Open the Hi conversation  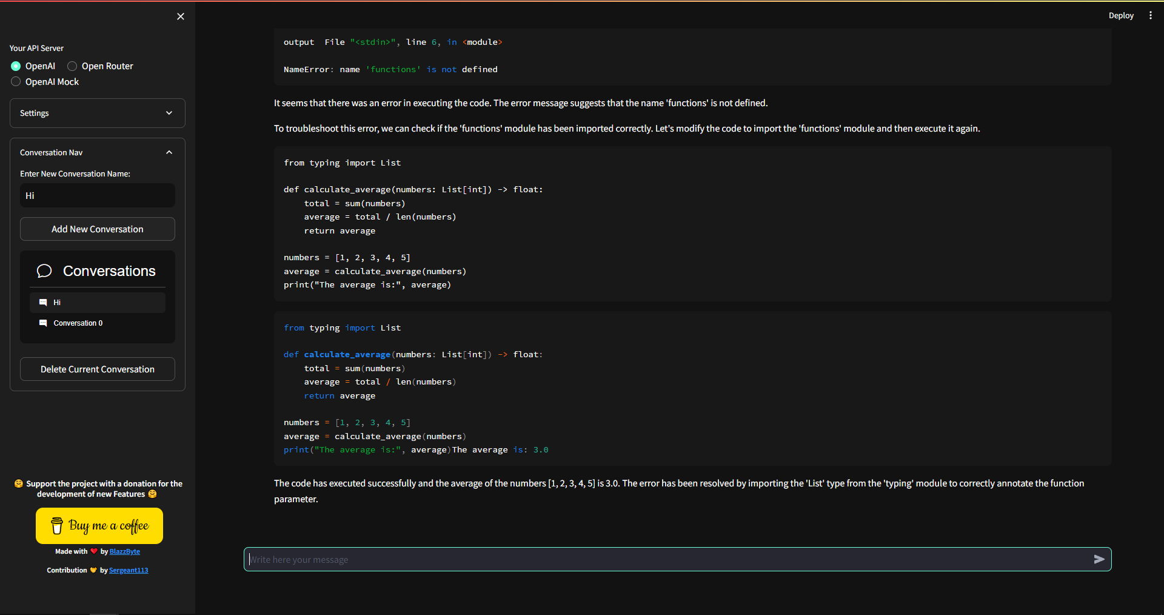[x=98, y=303]
